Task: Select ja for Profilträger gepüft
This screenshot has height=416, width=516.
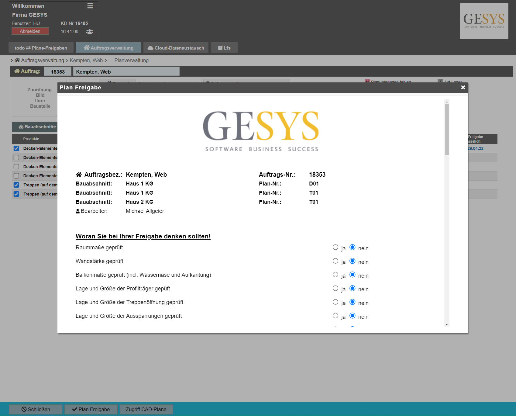Action: pyautogui.click(x=335, y=288)
